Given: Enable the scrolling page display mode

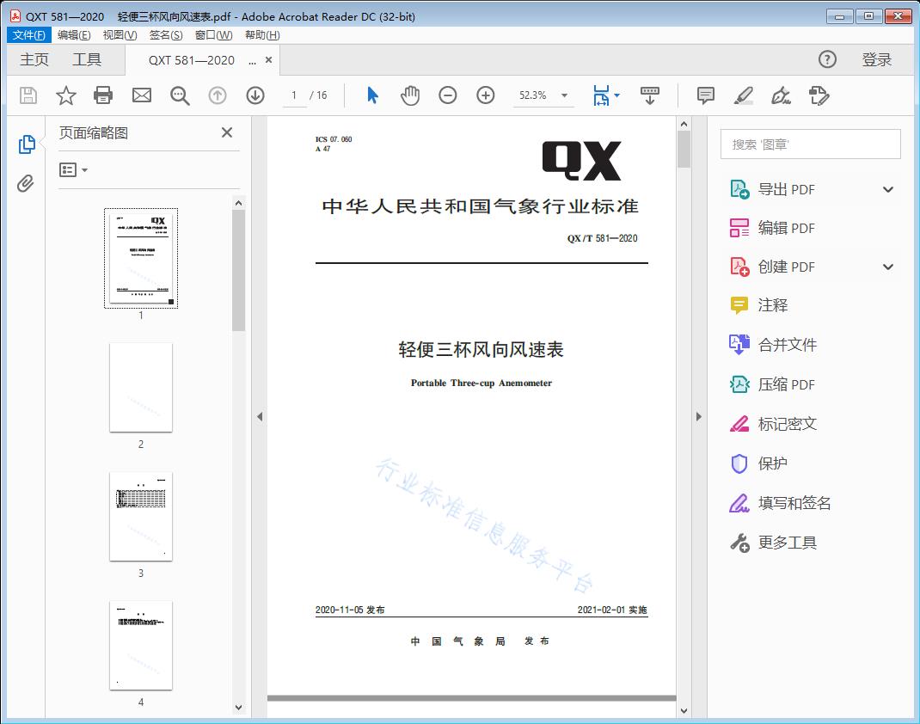Looking at the screenshot, I should tap(649, 95).
